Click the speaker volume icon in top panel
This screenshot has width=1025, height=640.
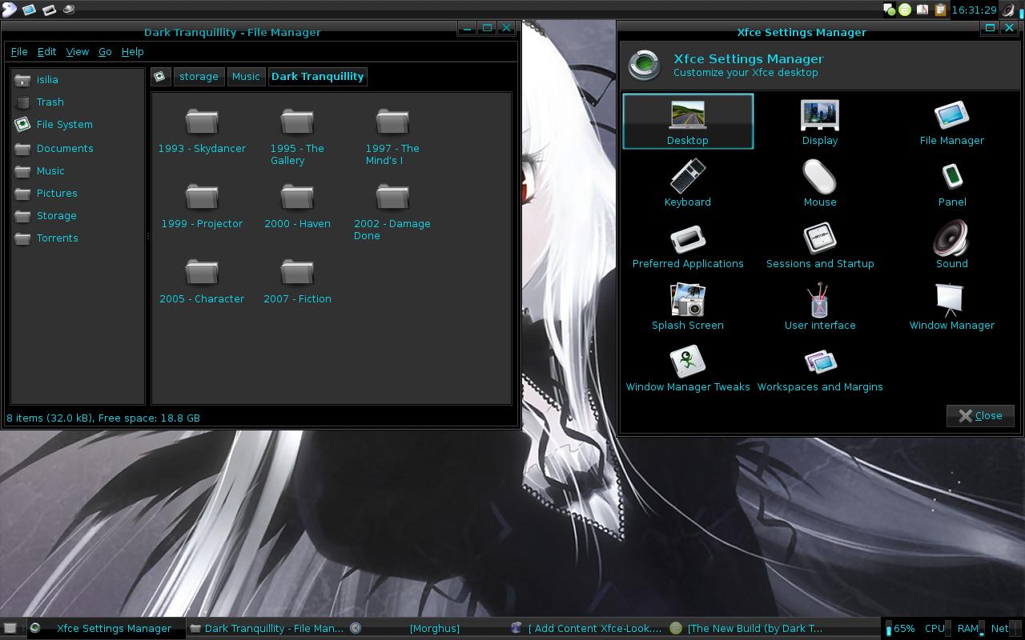click(x=1008, y=10)
